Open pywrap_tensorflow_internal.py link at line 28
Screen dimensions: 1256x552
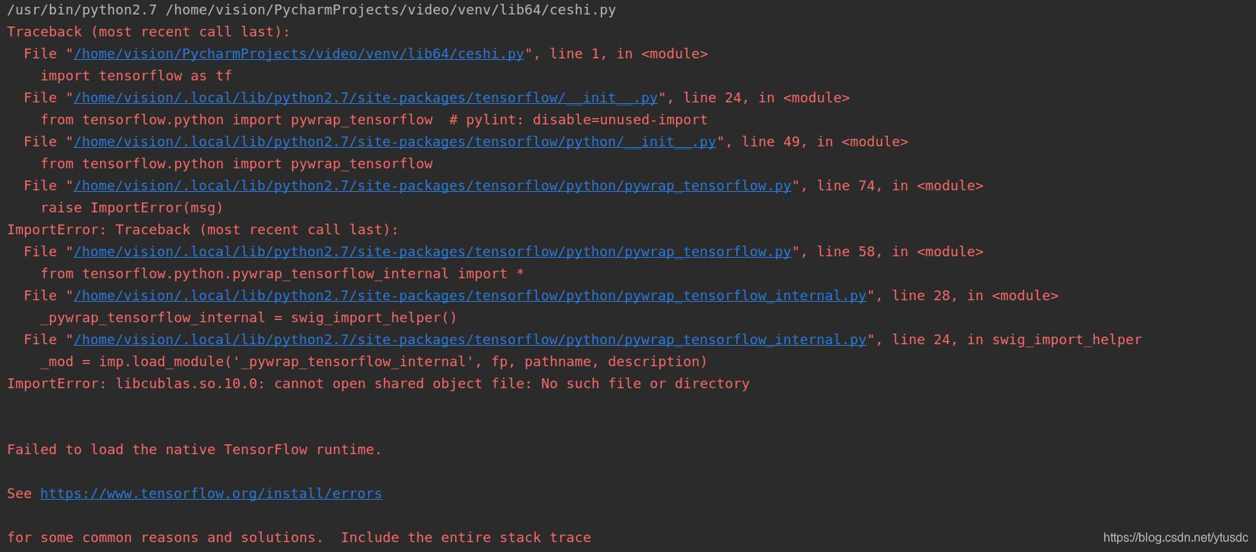coord(471,296)
